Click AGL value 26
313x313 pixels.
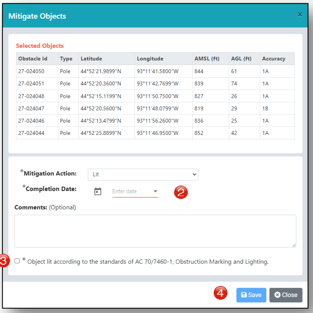[x=234, y=96]
